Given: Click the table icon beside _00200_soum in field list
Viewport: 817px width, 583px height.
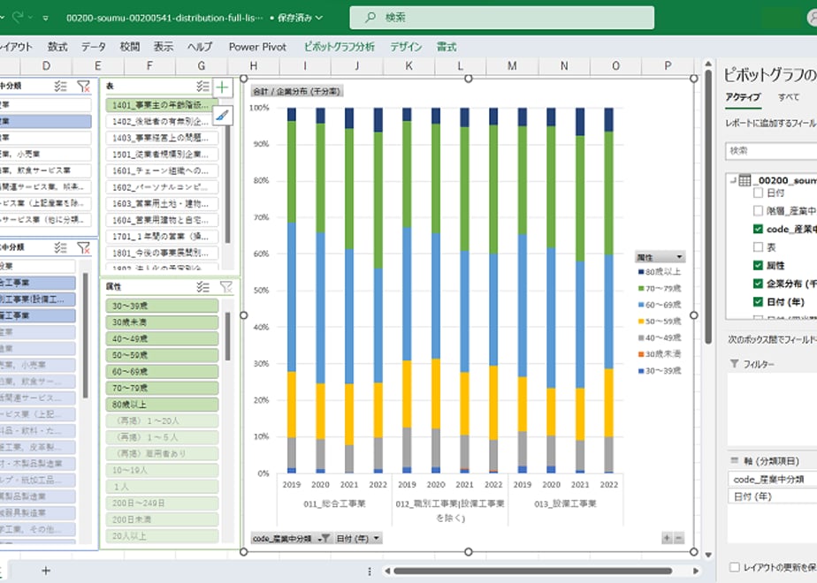Looking at the screenshot, I should [x=745, y=180].
